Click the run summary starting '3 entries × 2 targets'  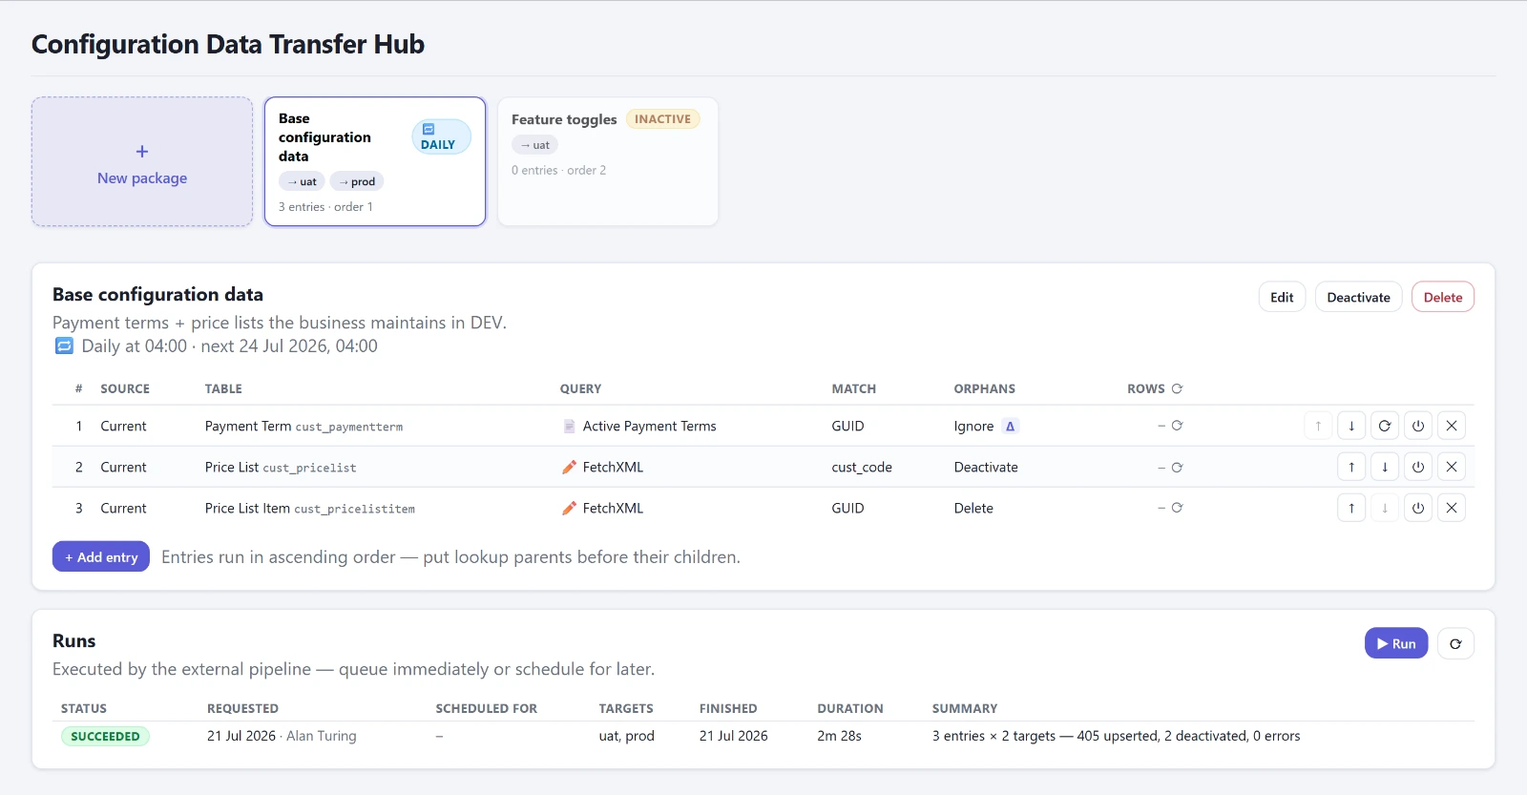coord(1116,737)
